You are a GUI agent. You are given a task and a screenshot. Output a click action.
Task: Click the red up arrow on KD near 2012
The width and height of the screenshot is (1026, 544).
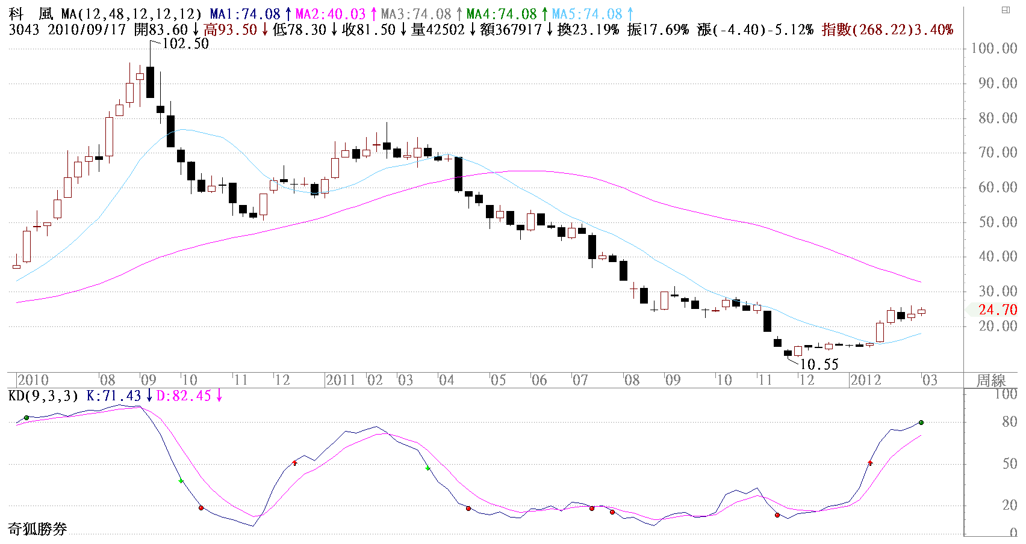pos(870,463)
